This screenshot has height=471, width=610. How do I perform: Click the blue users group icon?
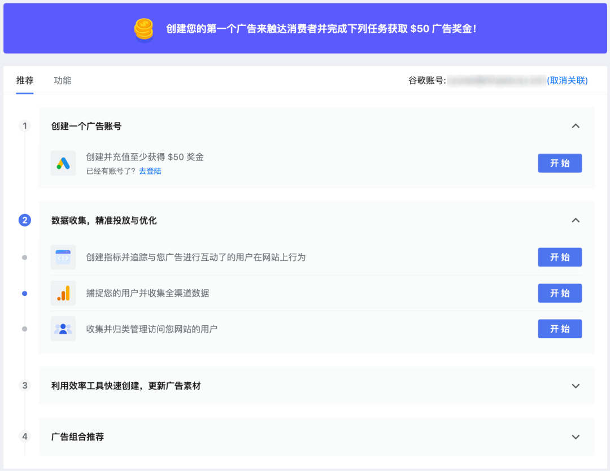tap(63, 329)
